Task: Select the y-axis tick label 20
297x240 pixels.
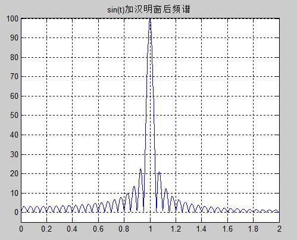Action: click(x=14, y=173)
